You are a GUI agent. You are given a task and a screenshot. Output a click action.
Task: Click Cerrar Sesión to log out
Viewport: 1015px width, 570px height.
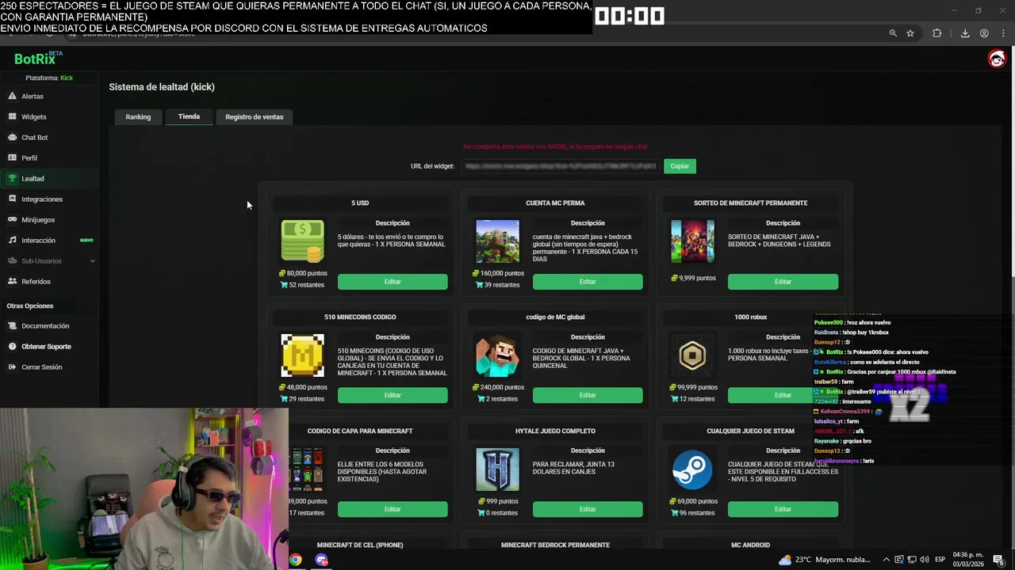[x=41, y=367]
